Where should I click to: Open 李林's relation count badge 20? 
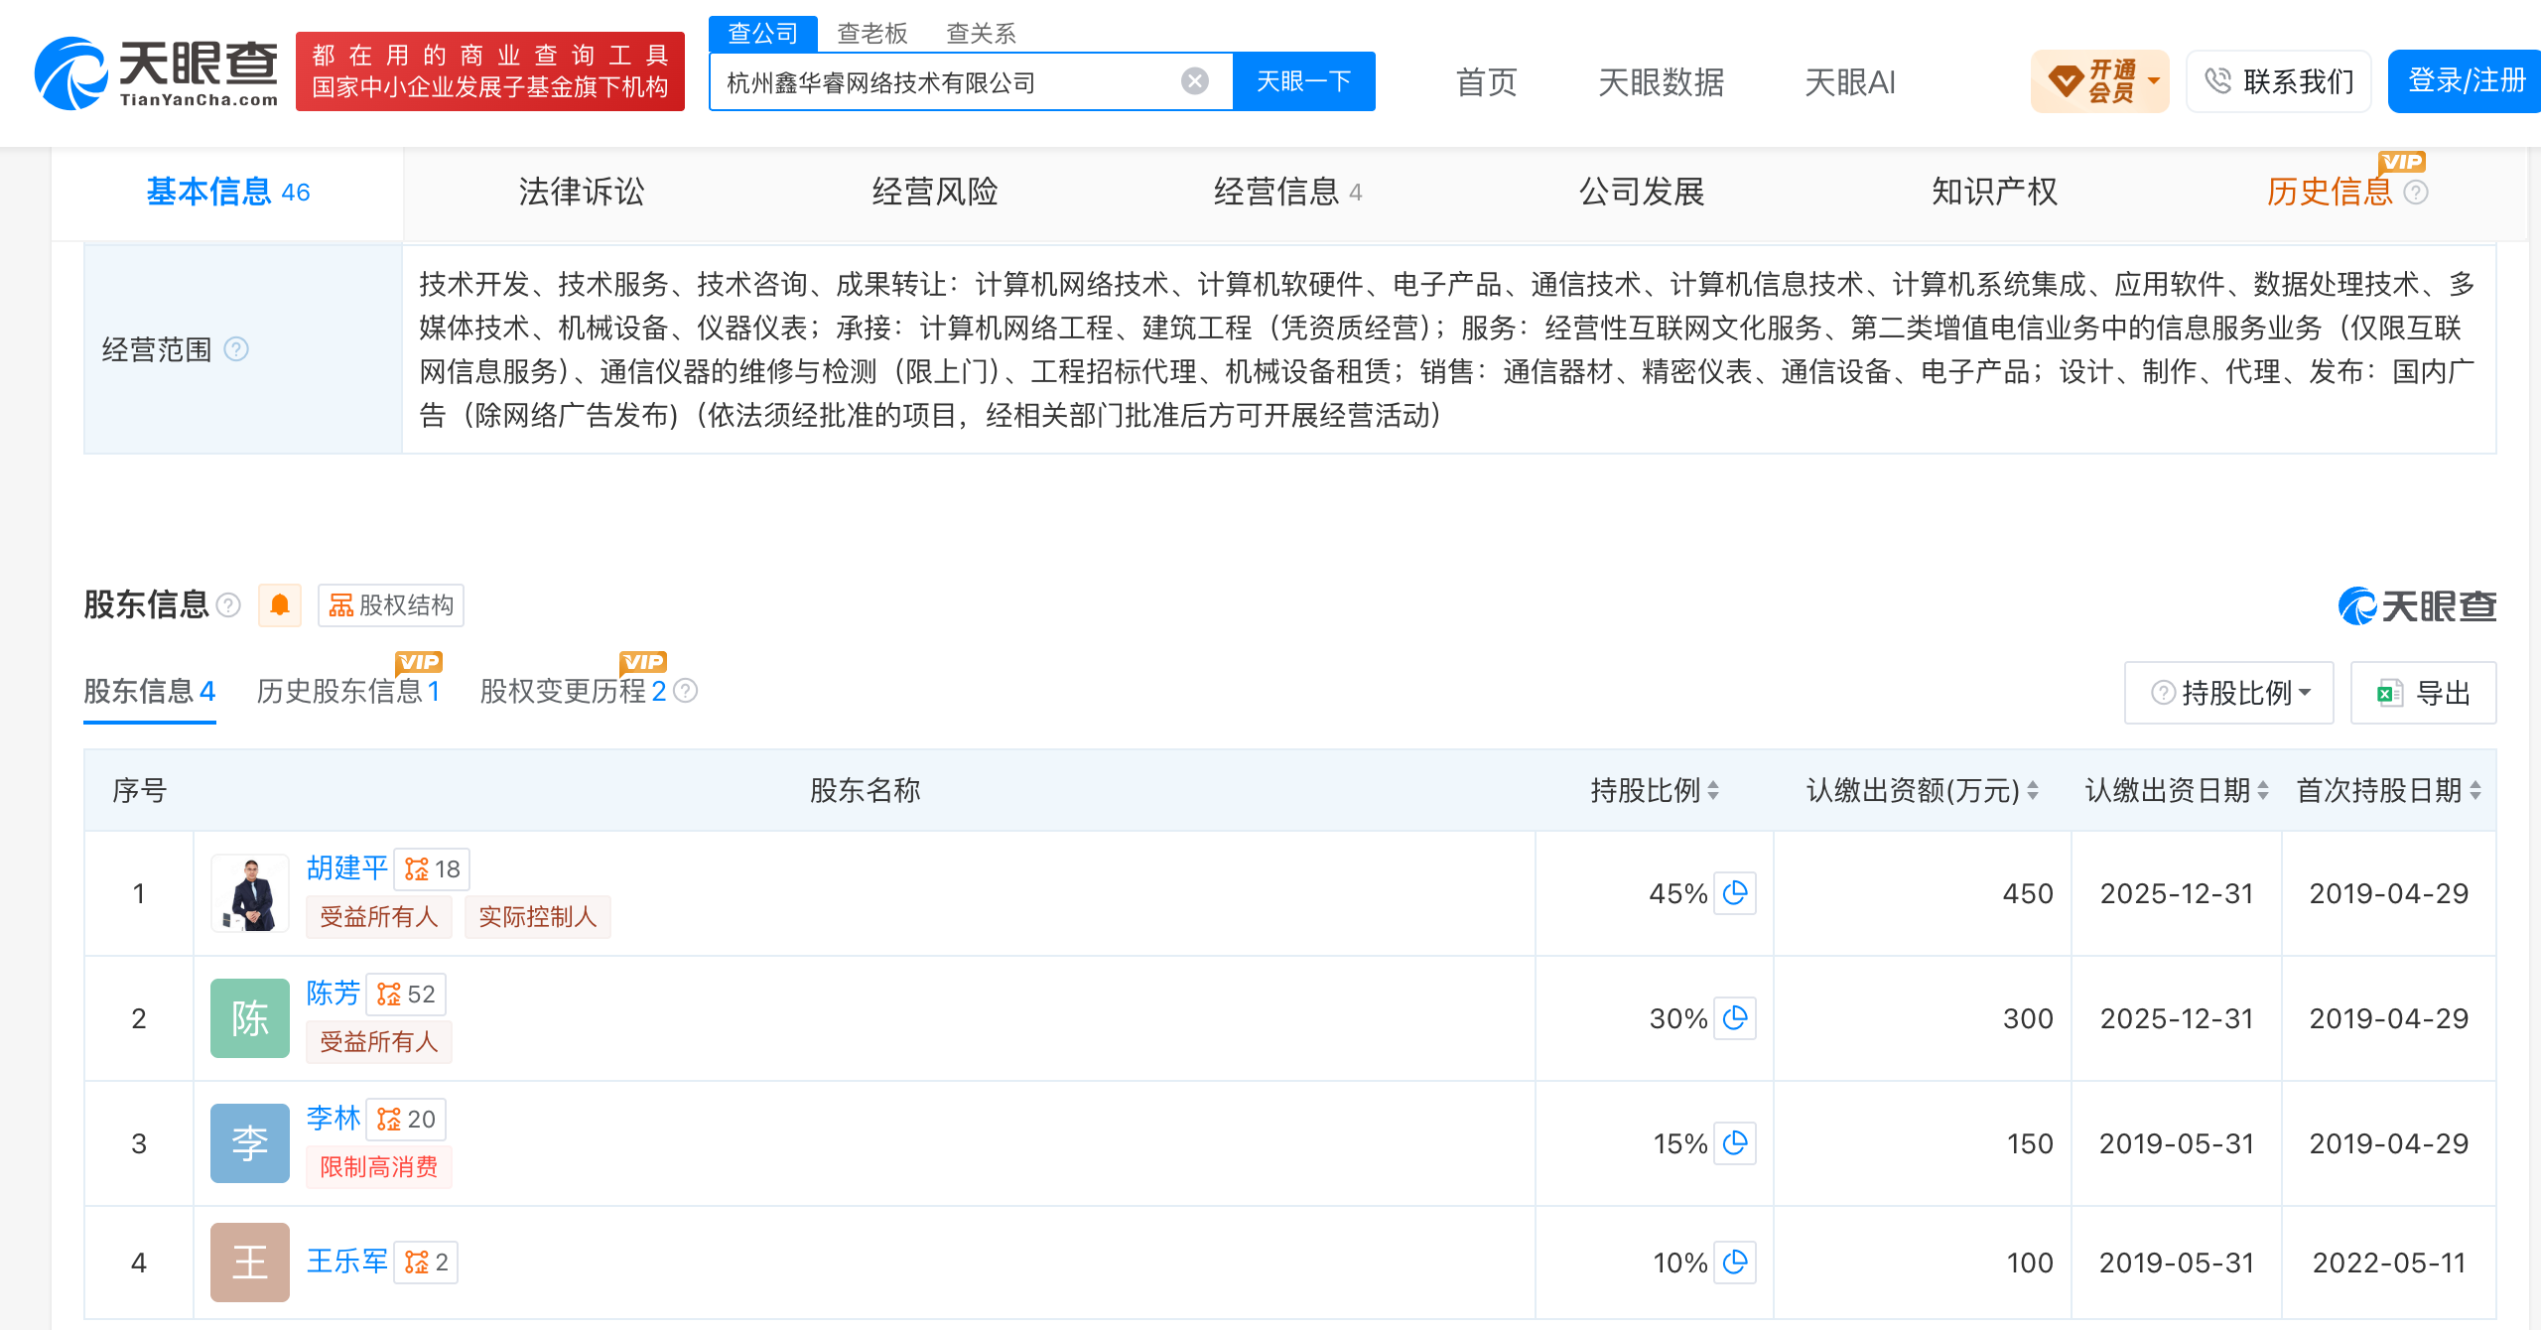tap(406, 1120)
